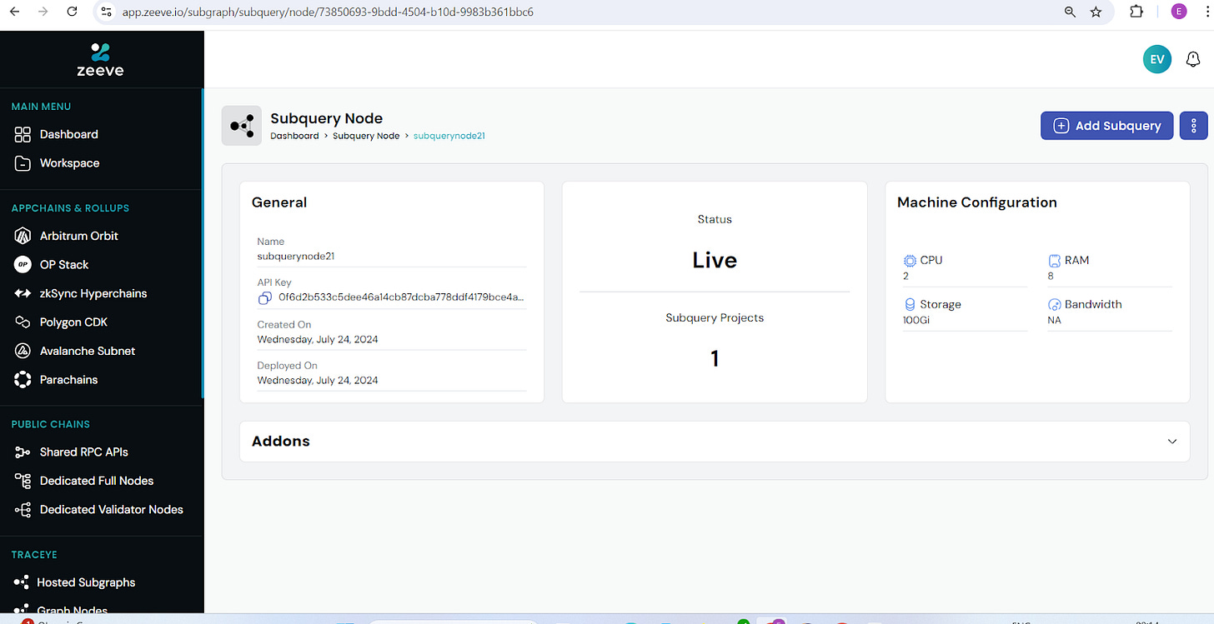Click the Shared RPC APIs icon
This screenshot has height=624, width=1214.
click(x=23, y=452)
